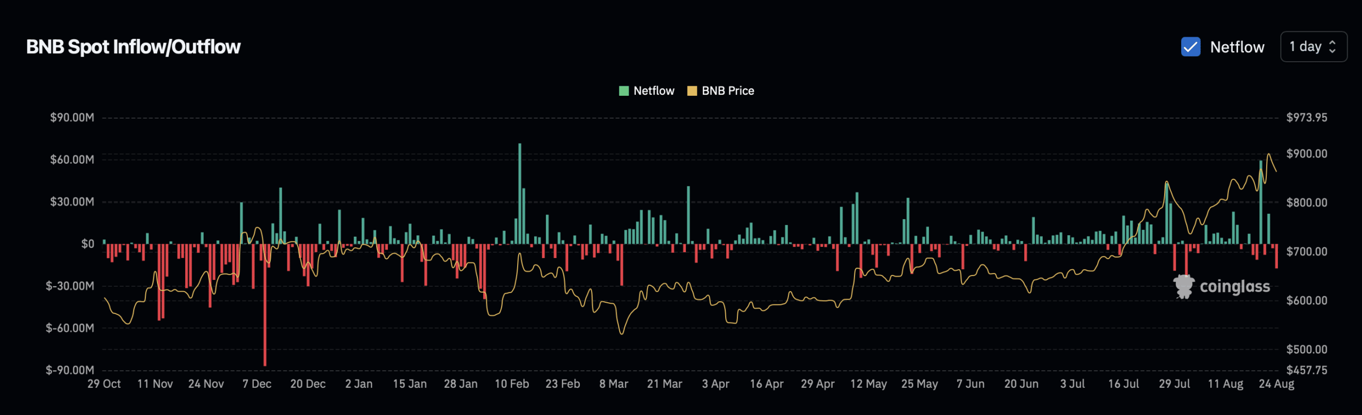
Task: Click the 21 Mar date on x-axis
Action: [665, 384]
